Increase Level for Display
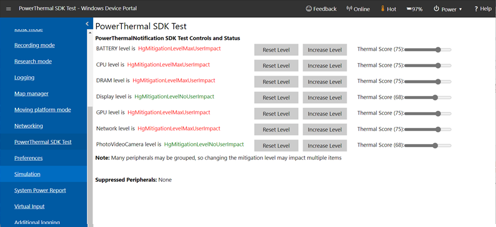This screenshot has width=496, height=227. click(325, 98)
